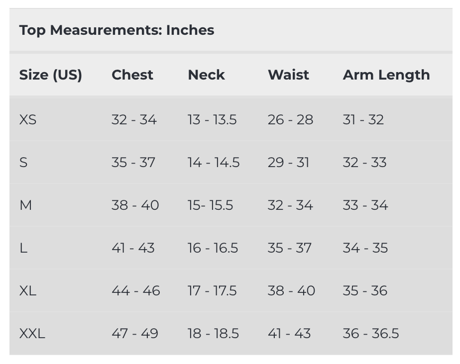Click the XXL size row label
460x364 pixels.
pos(32,334)
